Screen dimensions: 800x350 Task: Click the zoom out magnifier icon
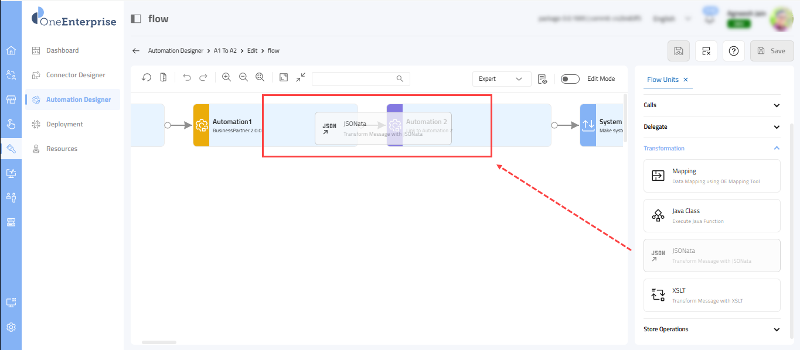coord(243,78)
